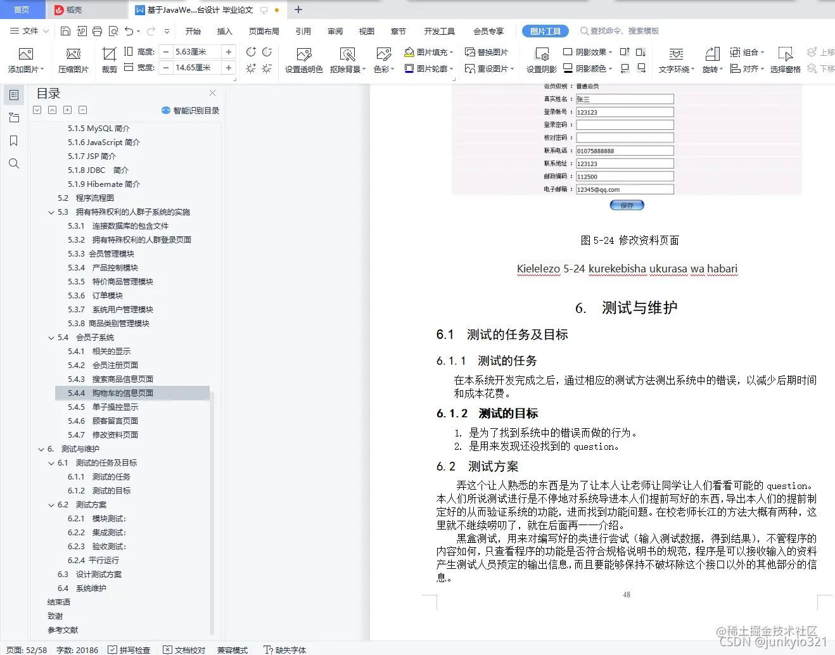Open 图片填充 picture fill dropdown
Image resolution: width=835 pixels, height=655 pixels.
click(429, 52)
